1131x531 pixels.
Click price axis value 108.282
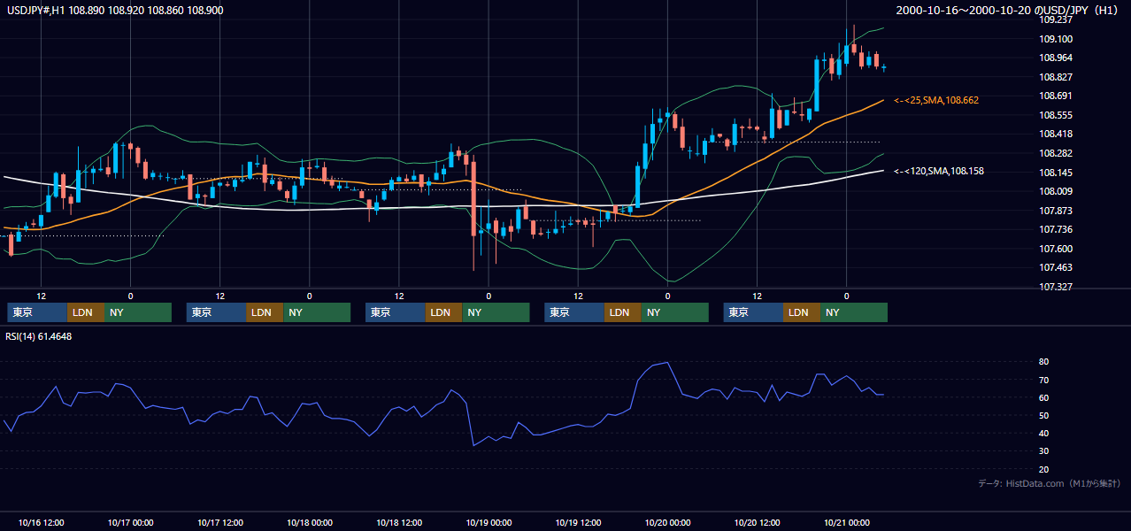click(1057, 153)
